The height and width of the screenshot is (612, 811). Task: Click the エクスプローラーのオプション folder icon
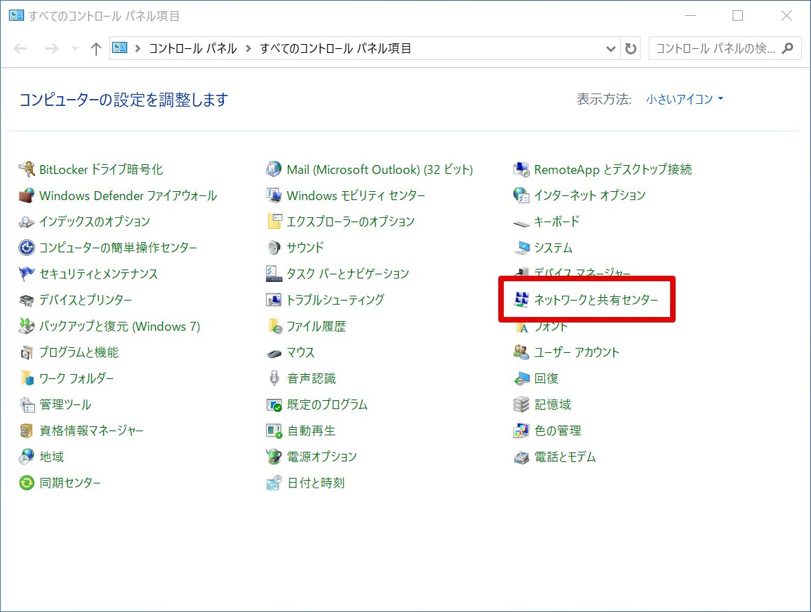pyautogui.click(x=274, y=222)
